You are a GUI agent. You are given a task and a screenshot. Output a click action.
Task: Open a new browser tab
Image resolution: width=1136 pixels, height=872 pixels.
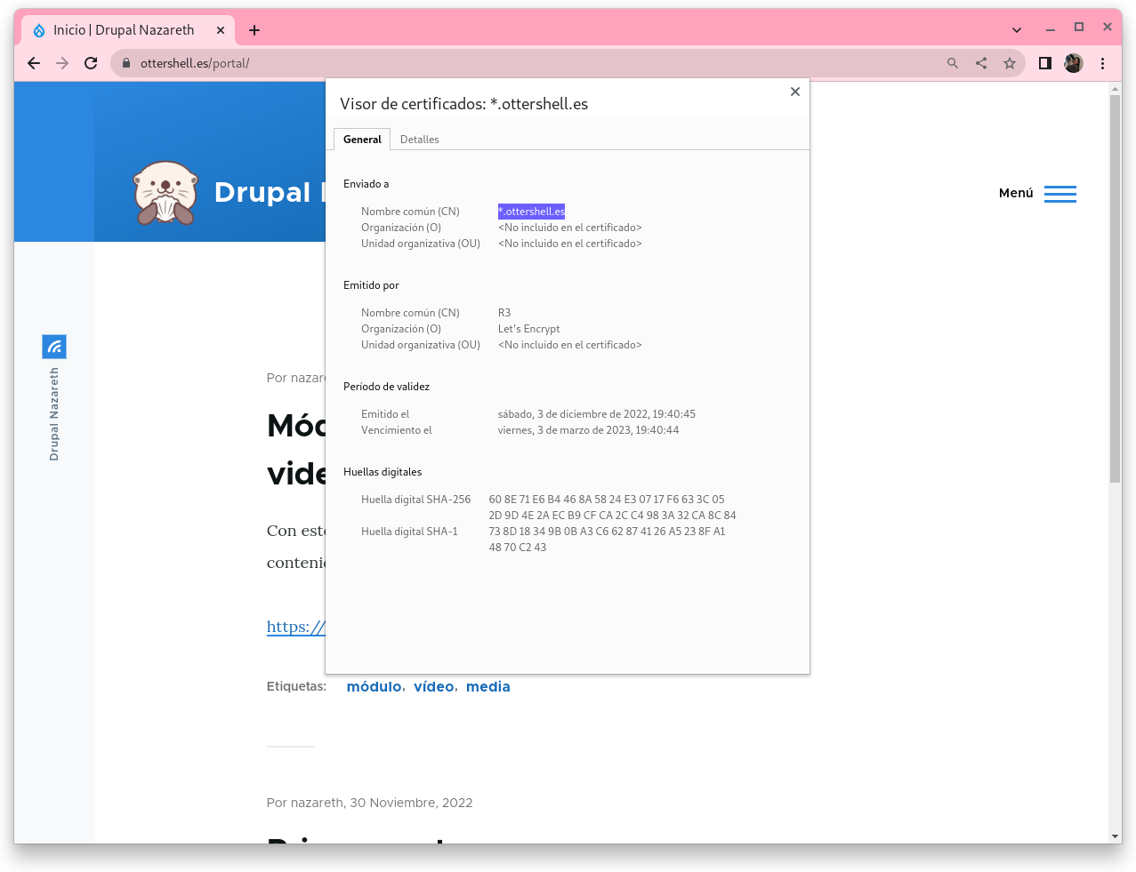click(x=254, y=30)
